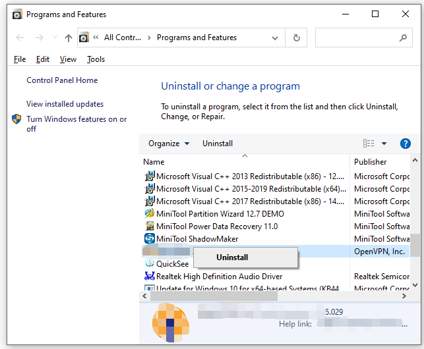This screenshot has height=349, width=424.
Task: Expand the Organize dropdown
Action: tap(169, 144)
